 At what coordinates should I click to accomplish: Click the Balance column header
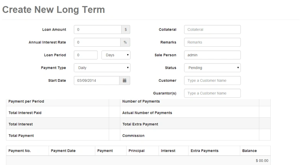[250, 151]
